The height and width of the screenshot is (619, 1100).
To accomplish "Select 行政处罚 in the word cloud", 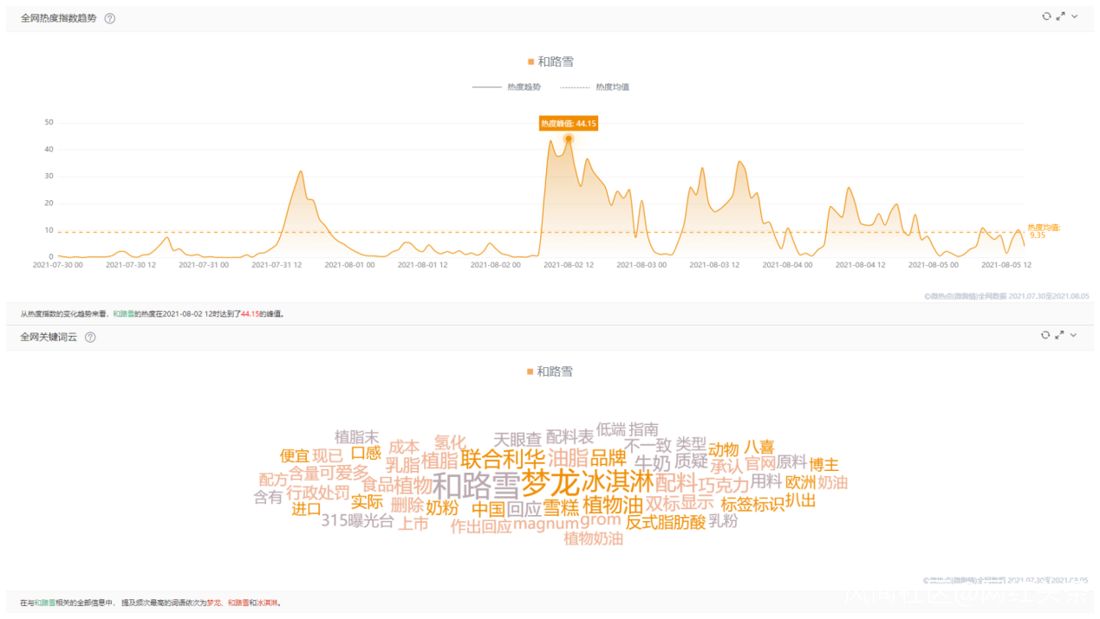I will click(x=318, y=493).
